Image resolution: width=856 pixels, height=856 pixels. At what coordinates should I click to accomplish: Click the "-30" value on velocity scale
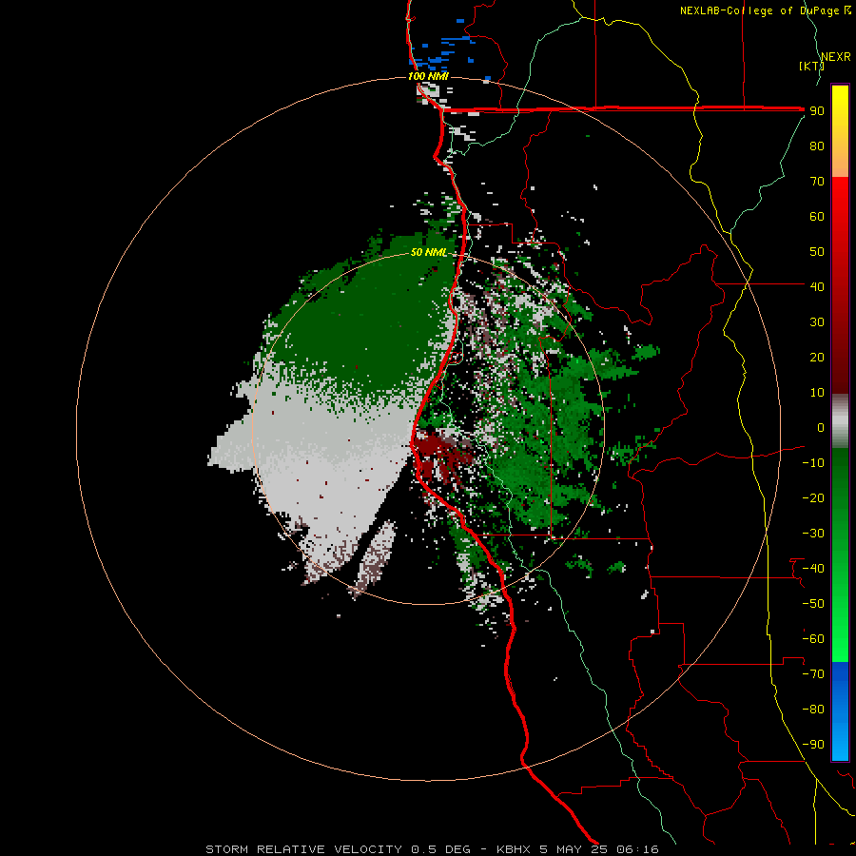tap(813, 534)
